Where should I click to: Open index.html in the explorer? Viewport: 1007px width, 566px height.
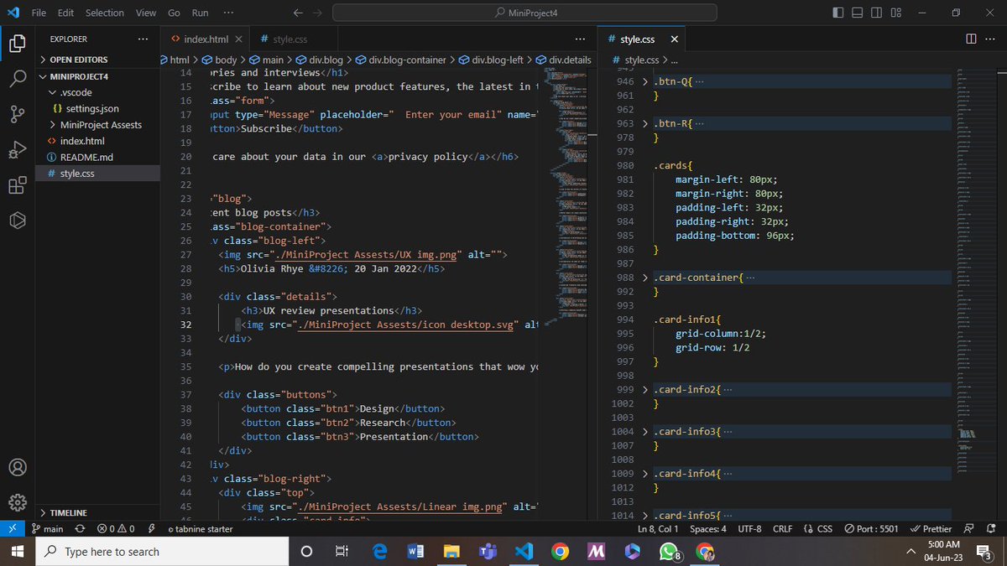pos(82,141)
